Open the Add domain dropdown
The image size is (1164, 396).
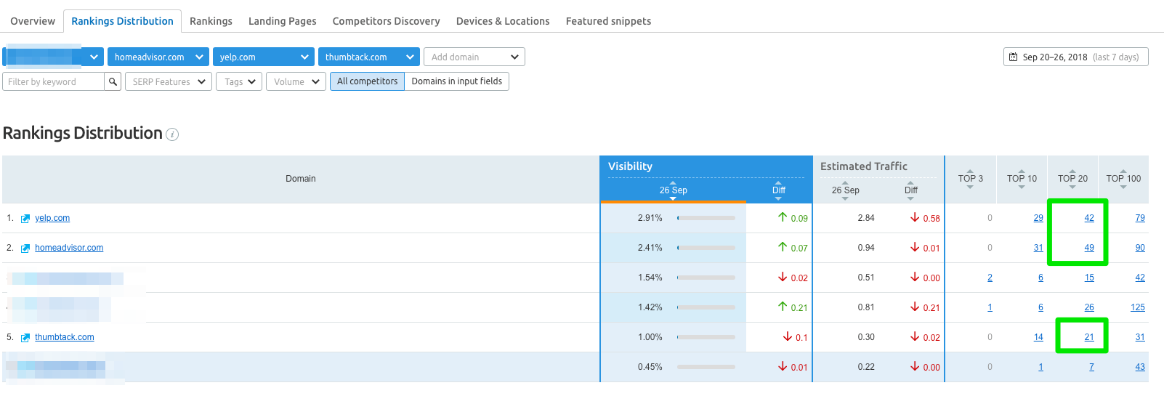tap(474, 57)
